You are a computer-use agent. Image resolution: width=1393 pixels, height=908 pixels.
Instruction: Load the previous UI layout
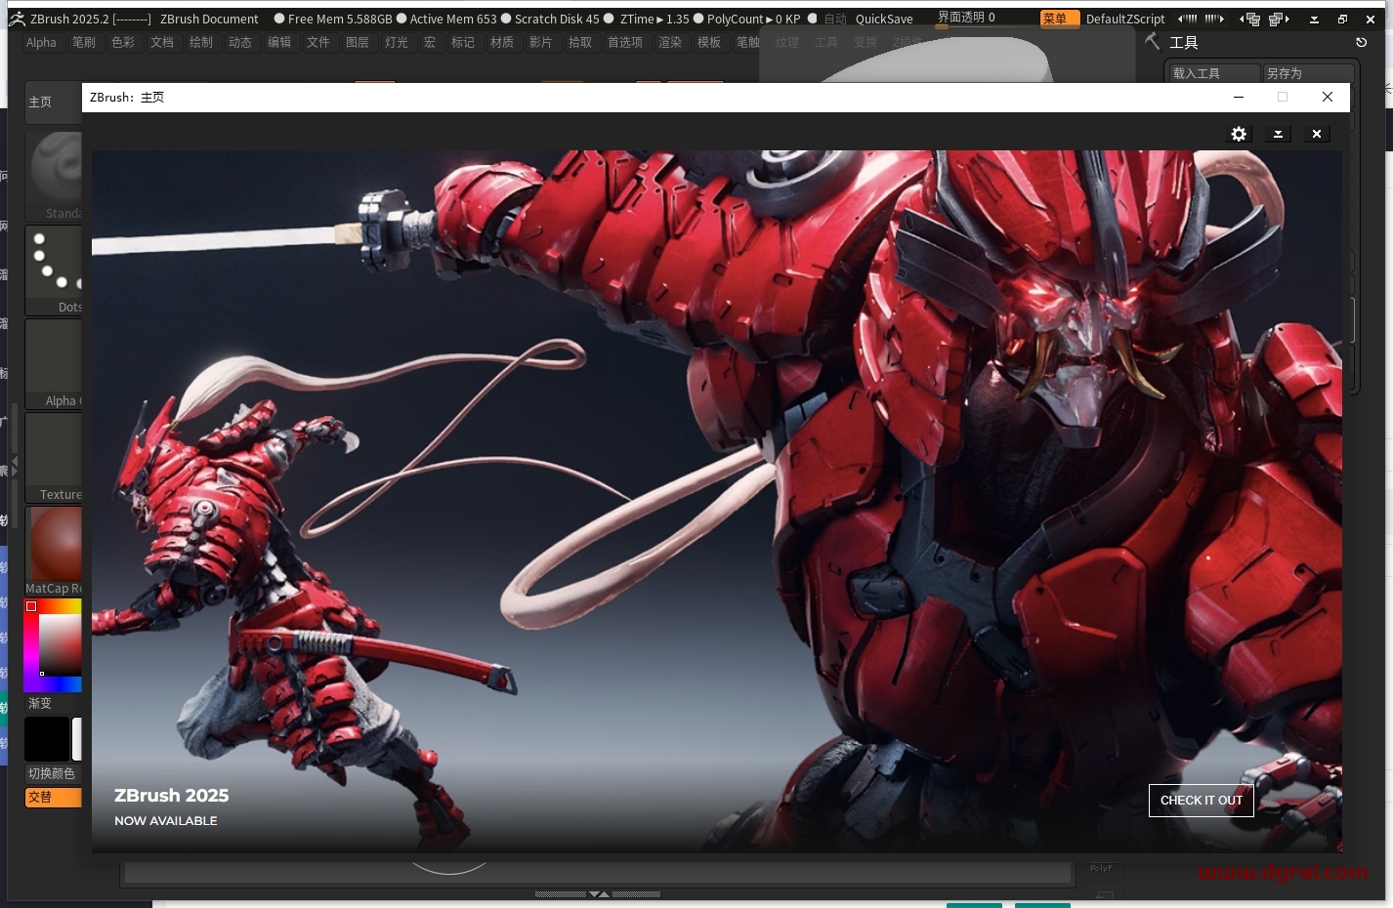coord(1250,19)
